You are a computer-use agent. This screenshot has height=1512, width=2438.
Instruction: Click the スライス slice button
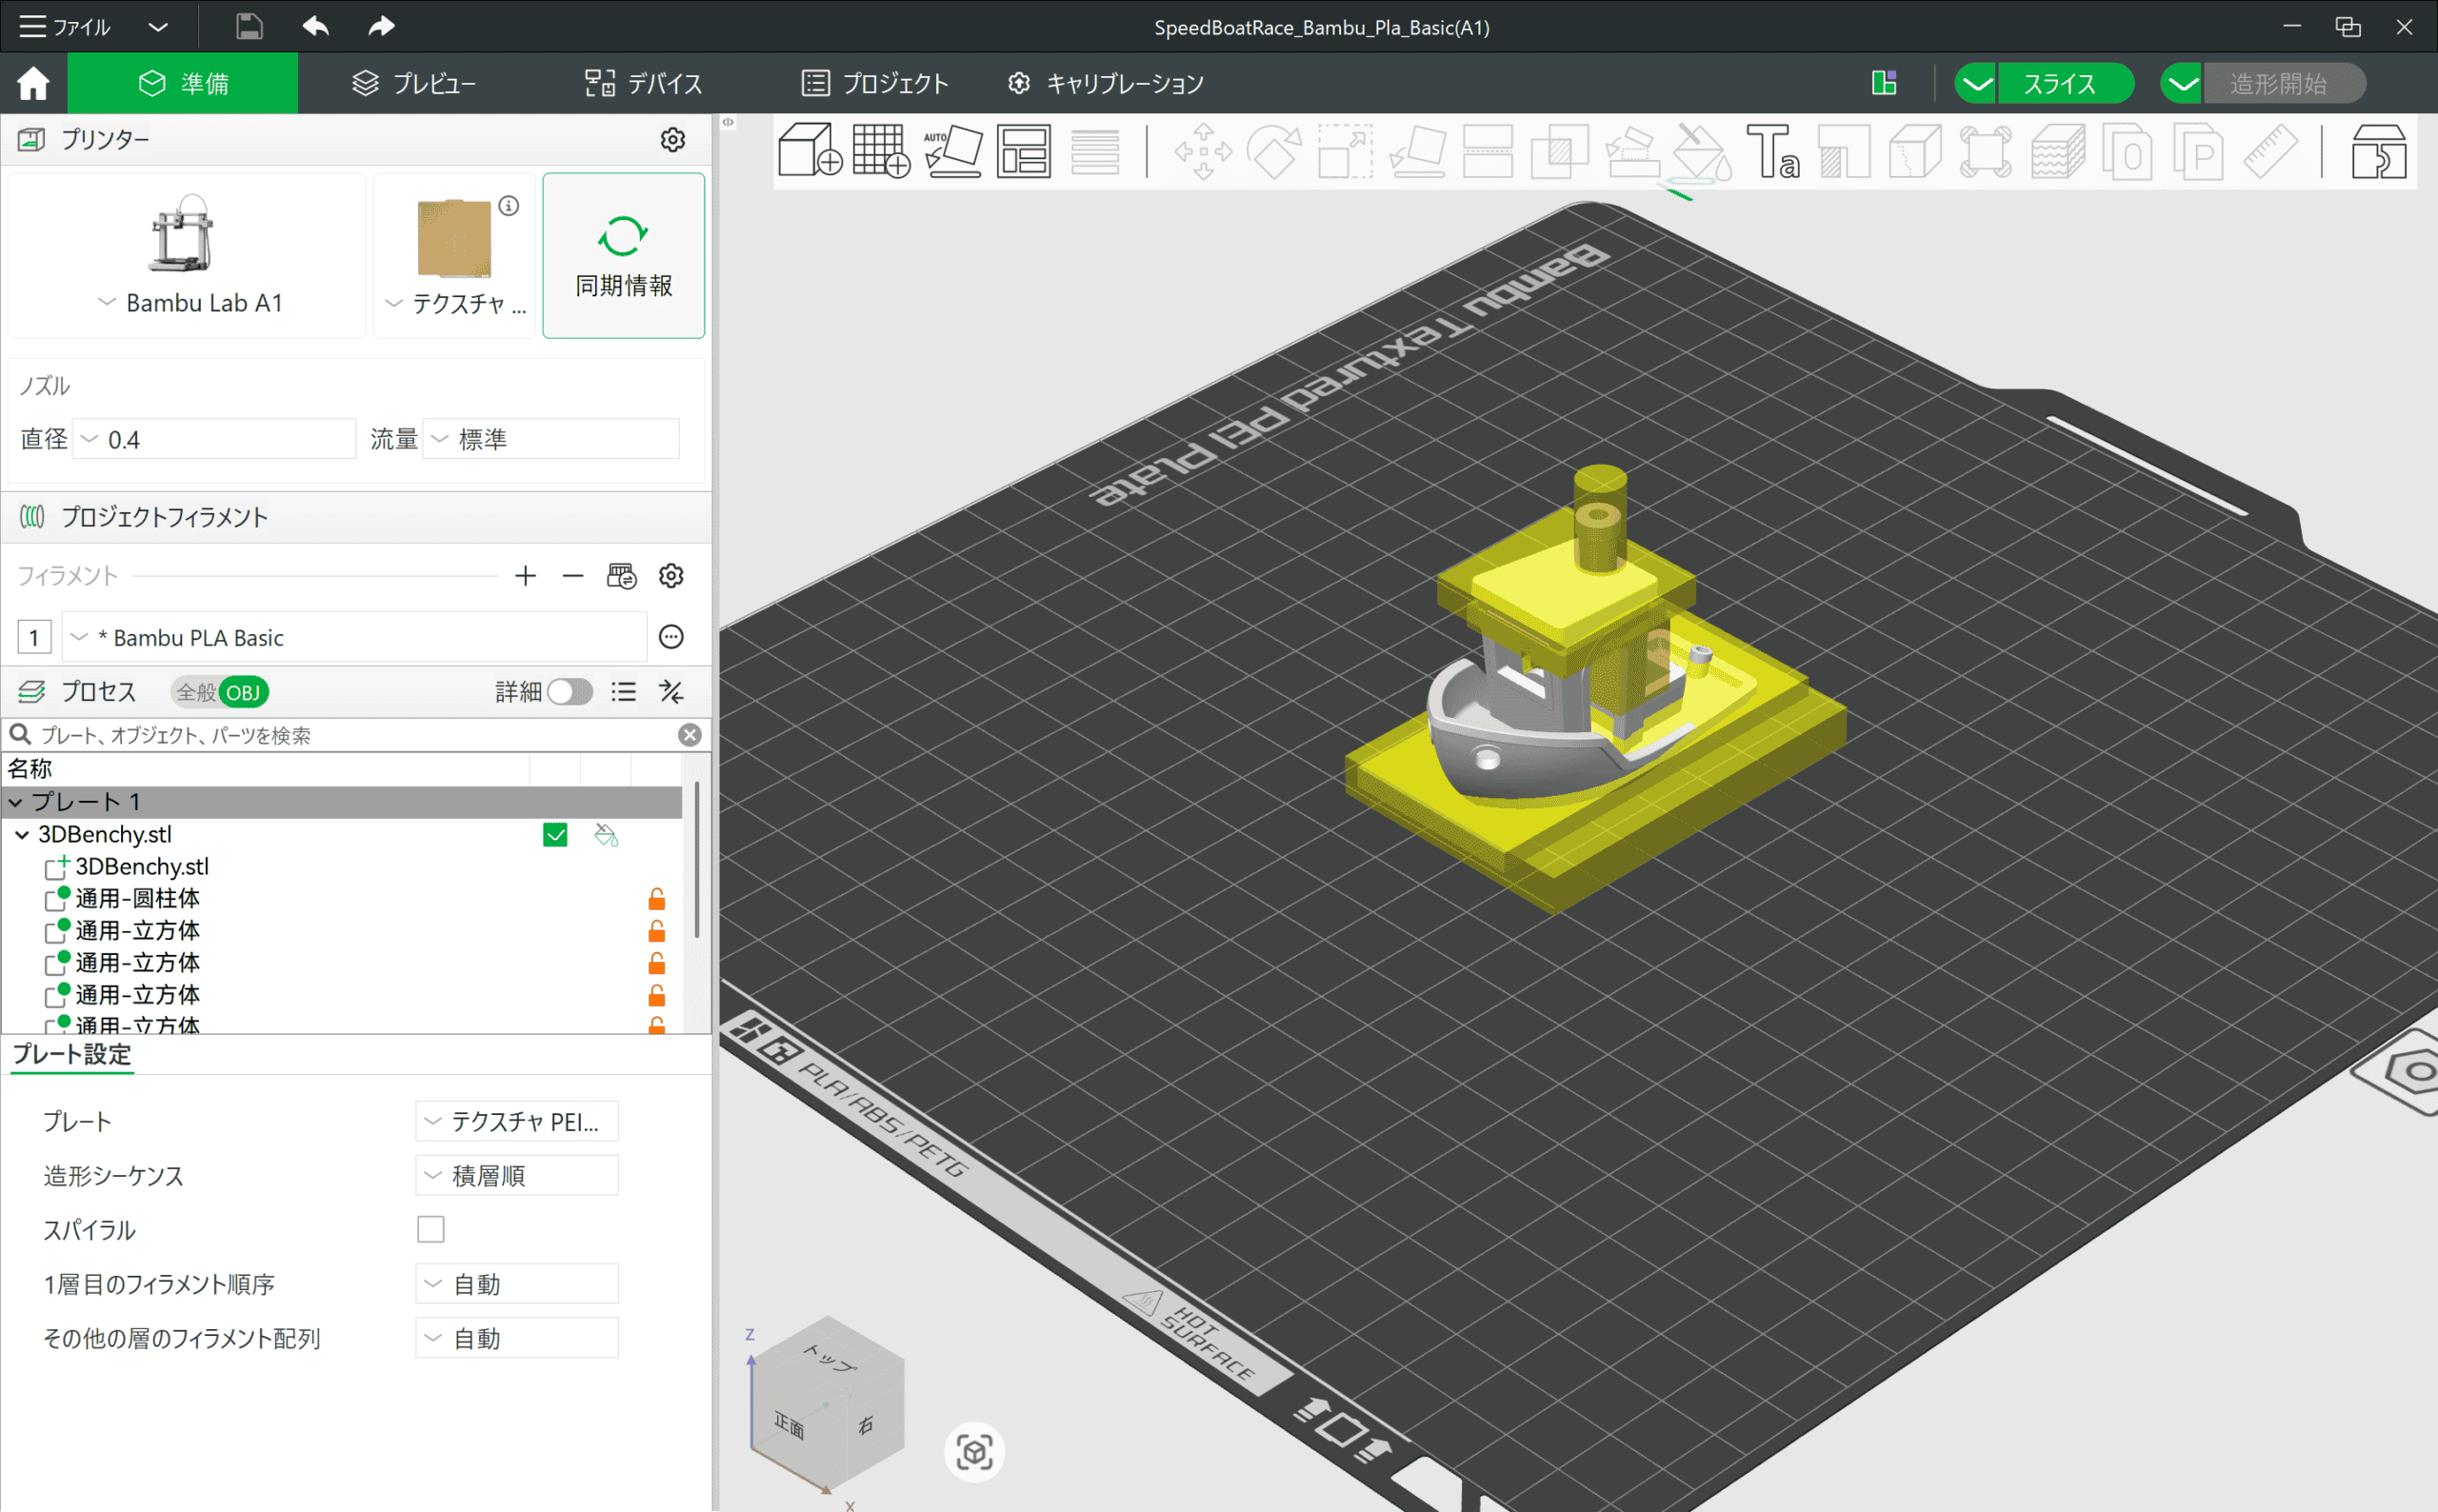coord(2061,84)
